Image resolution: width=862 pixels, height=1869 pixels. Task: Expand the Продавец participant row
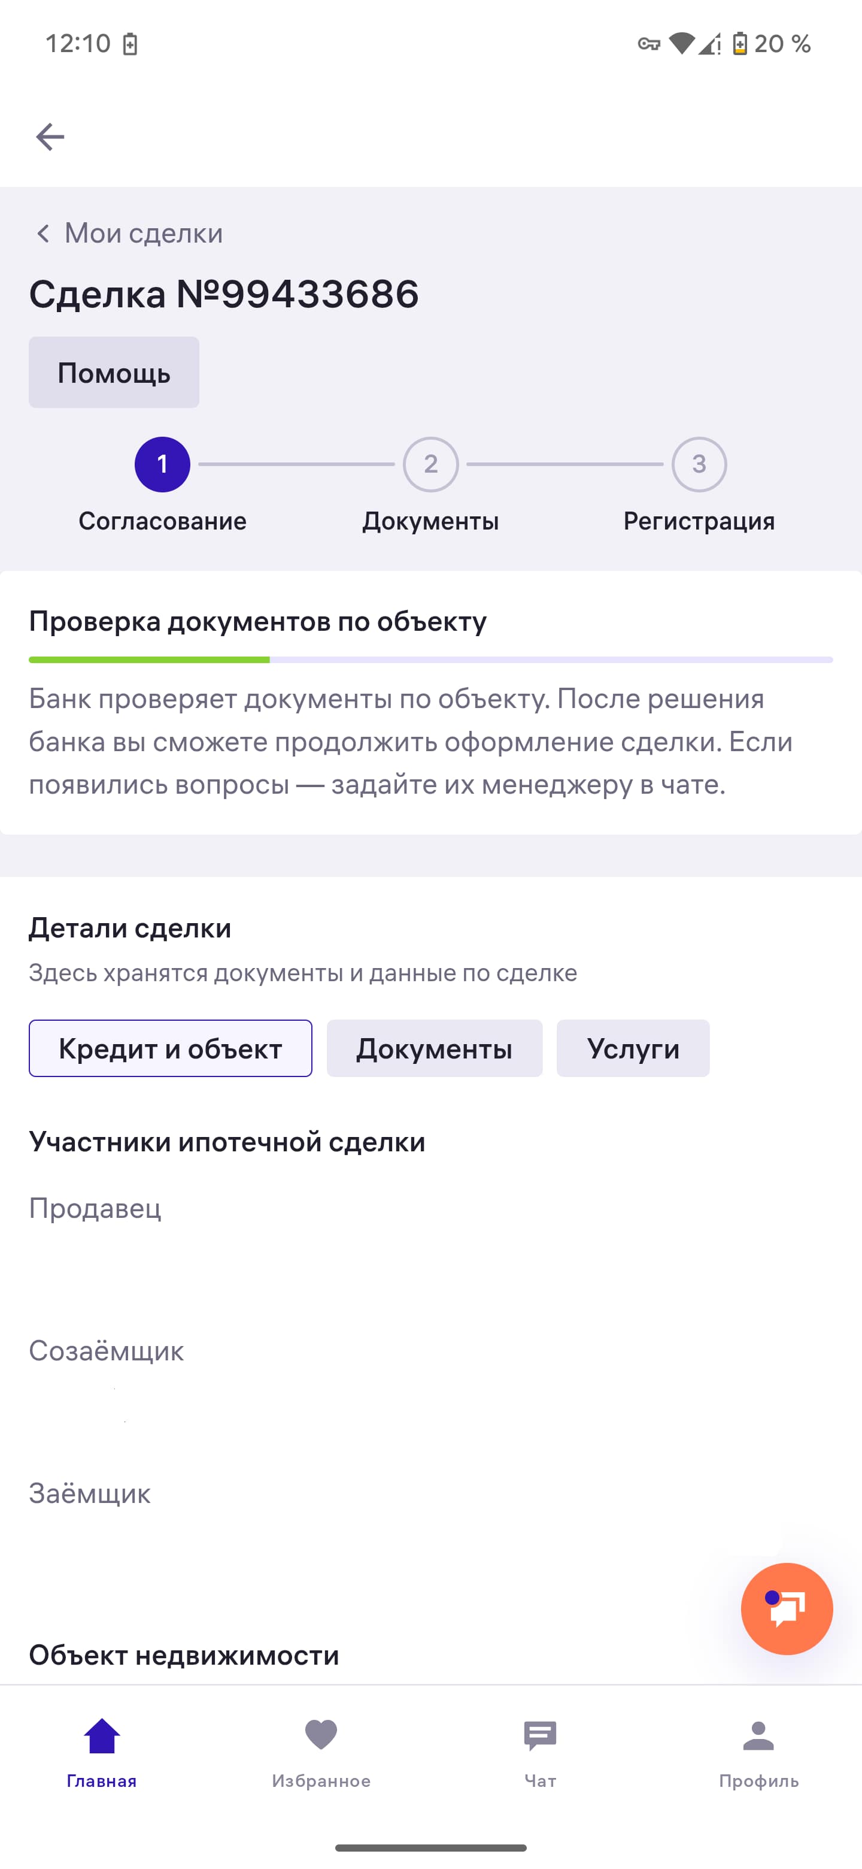(95, 1208)
